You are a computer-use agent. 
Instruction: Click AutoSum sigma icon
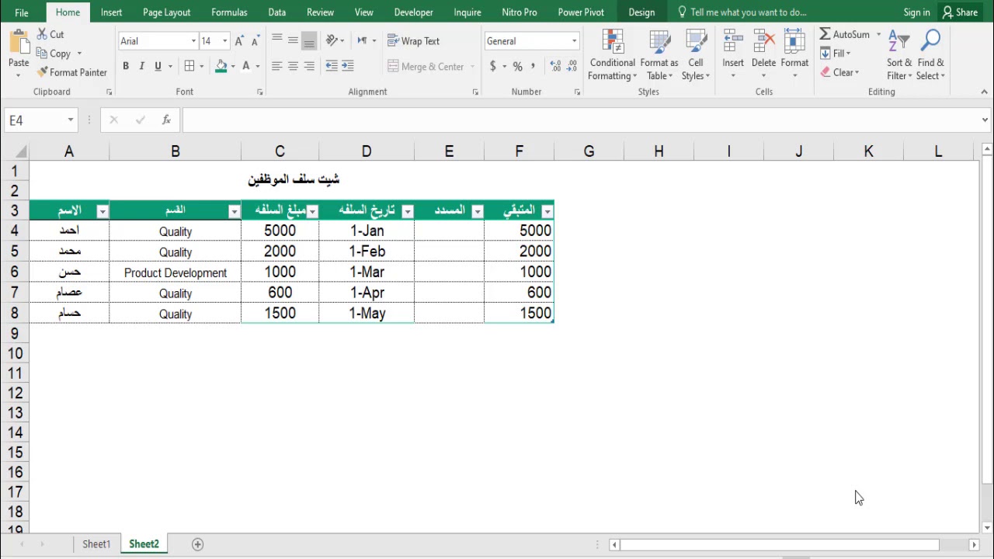click(825, 35)
